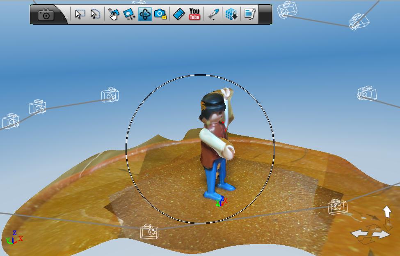Activate the Dolly zoom tool
This screenshot has height=256, width=400.
point(129,14)
